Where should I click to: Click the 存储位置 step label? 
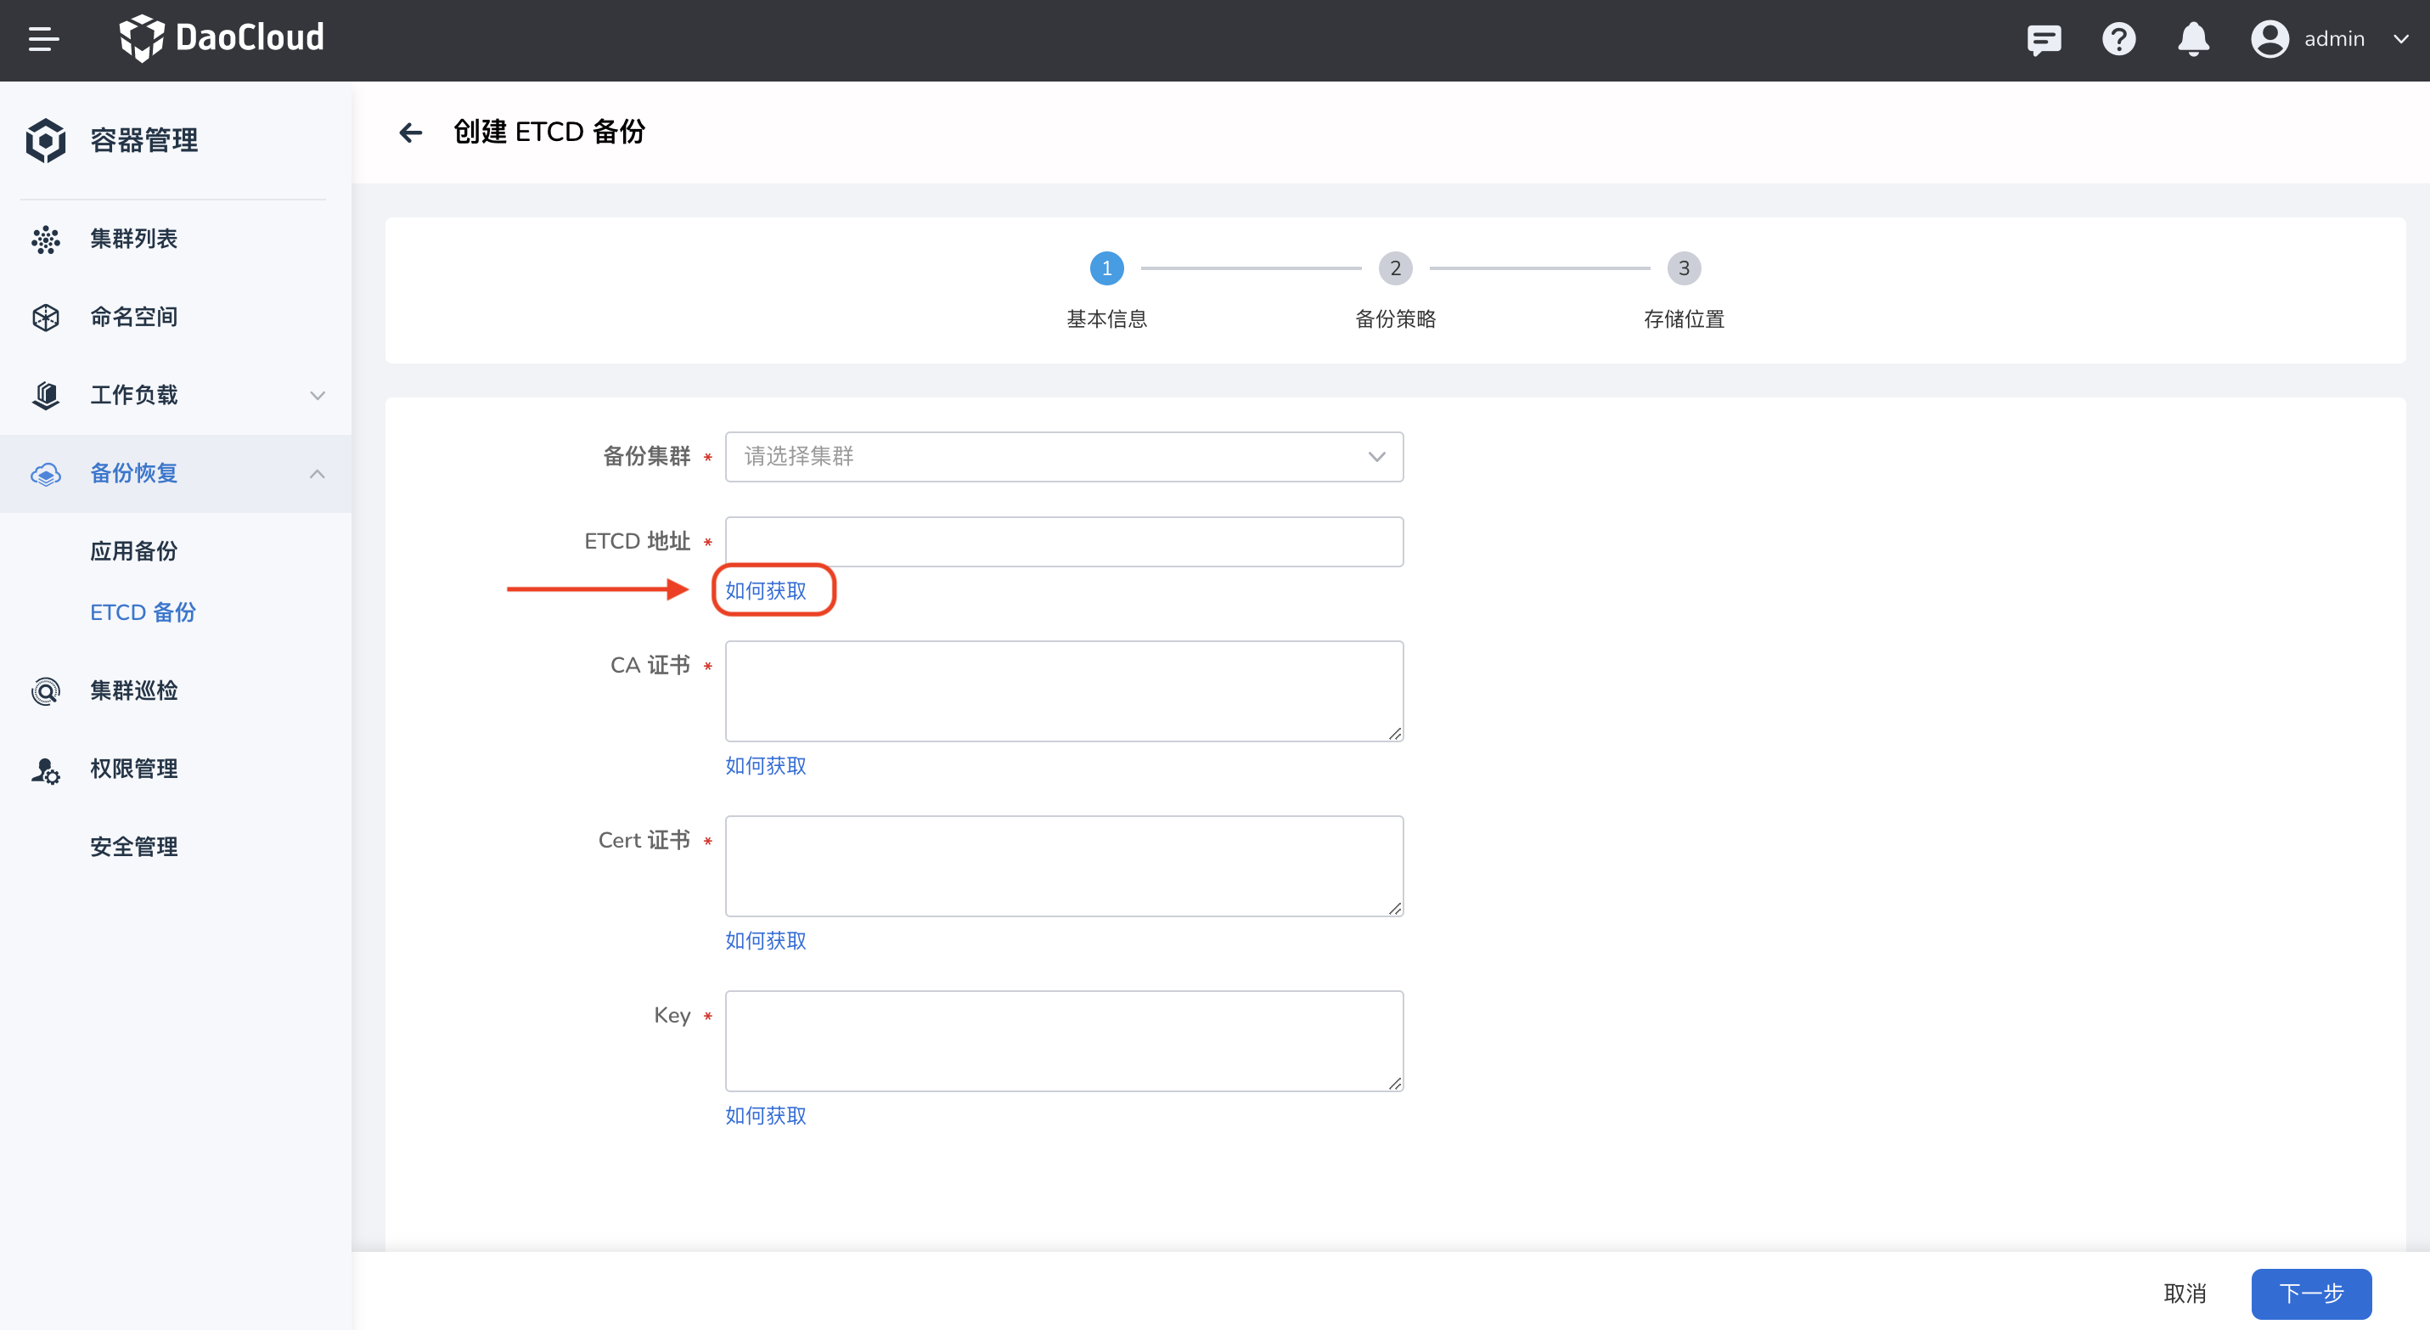click(1684, 320)
